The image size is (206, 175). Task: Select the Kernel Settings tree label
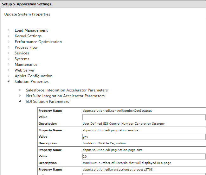tap(28, 36)
